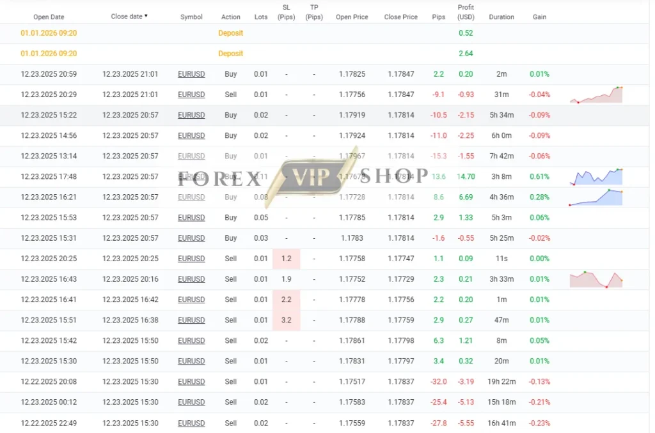Select open price 1.17861
Screen dimensions: 655x433
click(x=352, y=341)
